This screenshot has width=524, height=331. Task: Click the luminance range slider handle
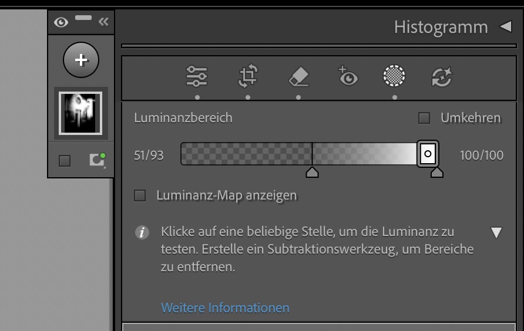(428, 154)
